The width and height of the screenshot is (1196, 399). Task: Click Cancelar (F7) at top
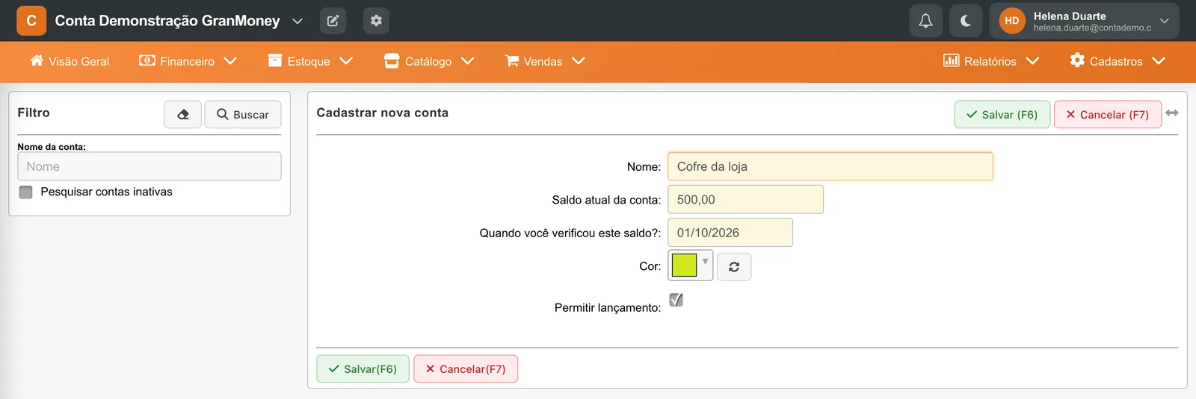click(x=1108, y=114)
